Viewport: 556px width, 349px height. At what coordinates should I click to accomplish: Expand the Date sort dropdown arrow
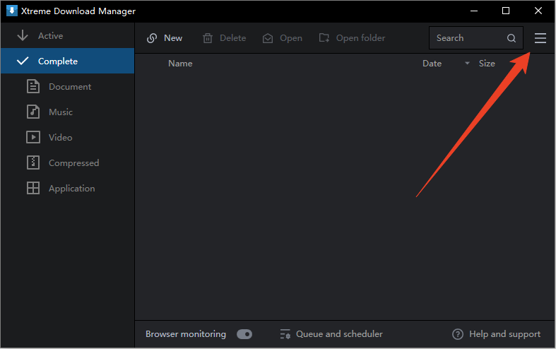click(467, 64)
